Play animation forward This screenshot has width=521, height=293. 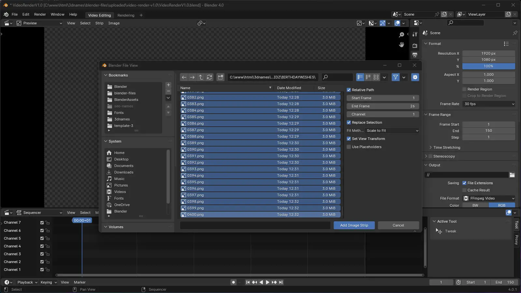tap(267, 282)
